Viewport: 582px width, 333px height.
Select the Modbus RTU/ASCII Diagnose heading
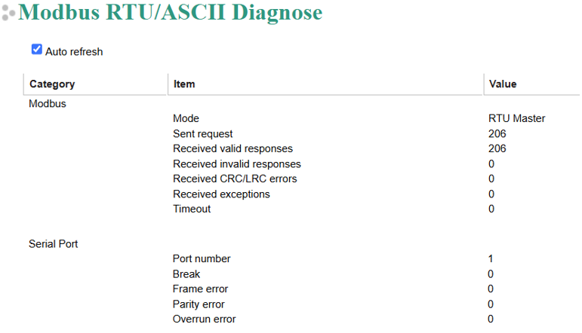click(x=171, y=12)
